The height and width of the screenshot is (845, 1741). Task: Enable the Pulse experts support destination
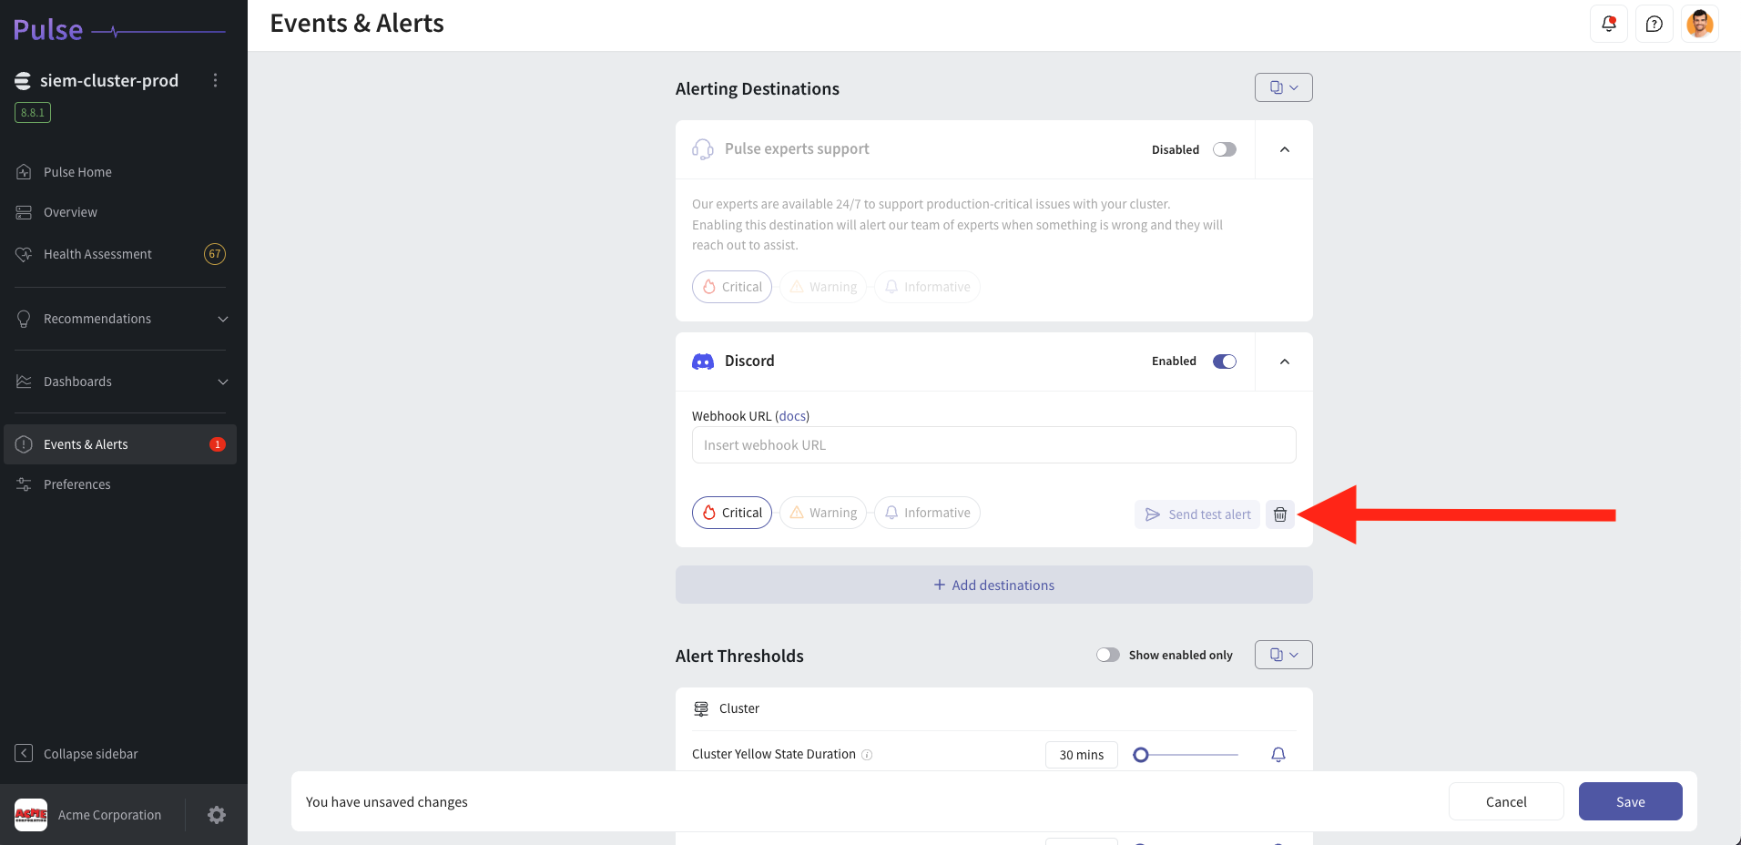tap(1224, 148)
